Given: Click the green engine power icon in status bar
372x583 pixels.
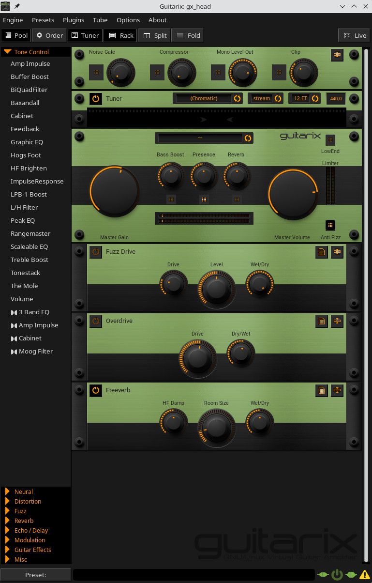Looking at the screenshot, I should 337,575.
